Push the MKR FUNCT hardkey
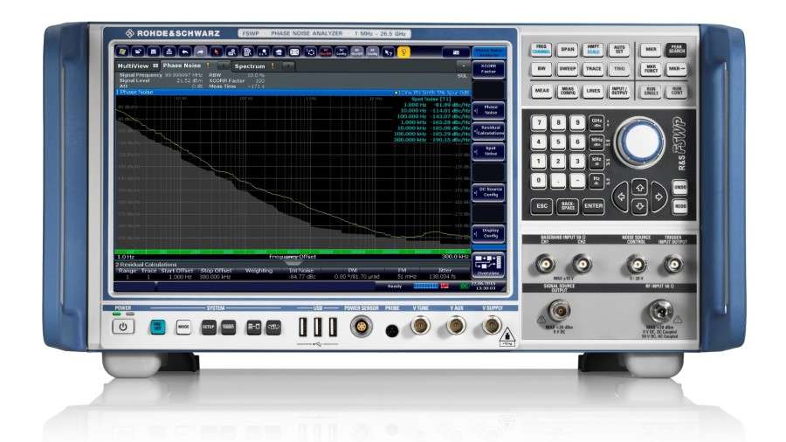The width and height of the screenshot is (786, 442). click(651, 69)
